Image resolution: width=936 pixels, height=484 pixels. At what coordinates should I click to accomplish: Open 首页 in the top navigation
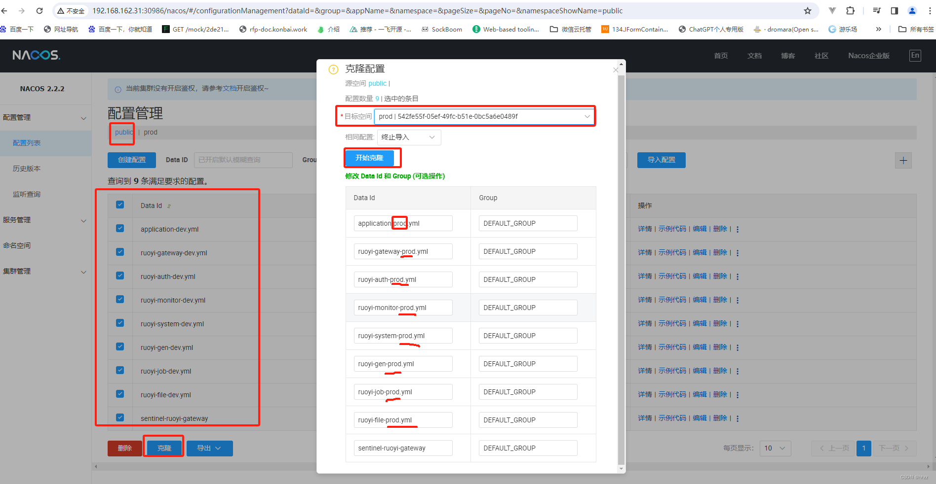721,56
